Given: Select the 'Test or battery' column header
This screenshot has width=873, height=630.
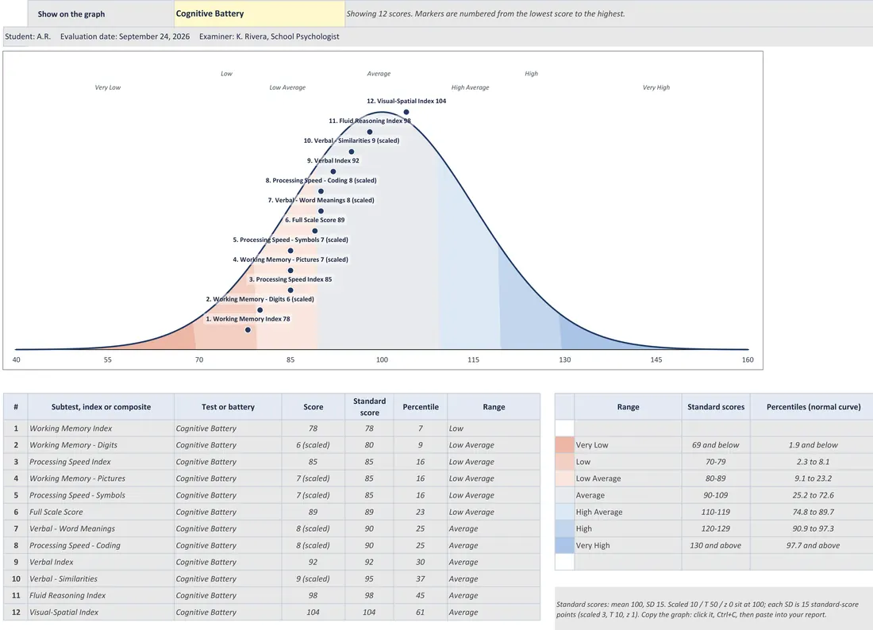Looking at the screenshot, I should [228, 407].
